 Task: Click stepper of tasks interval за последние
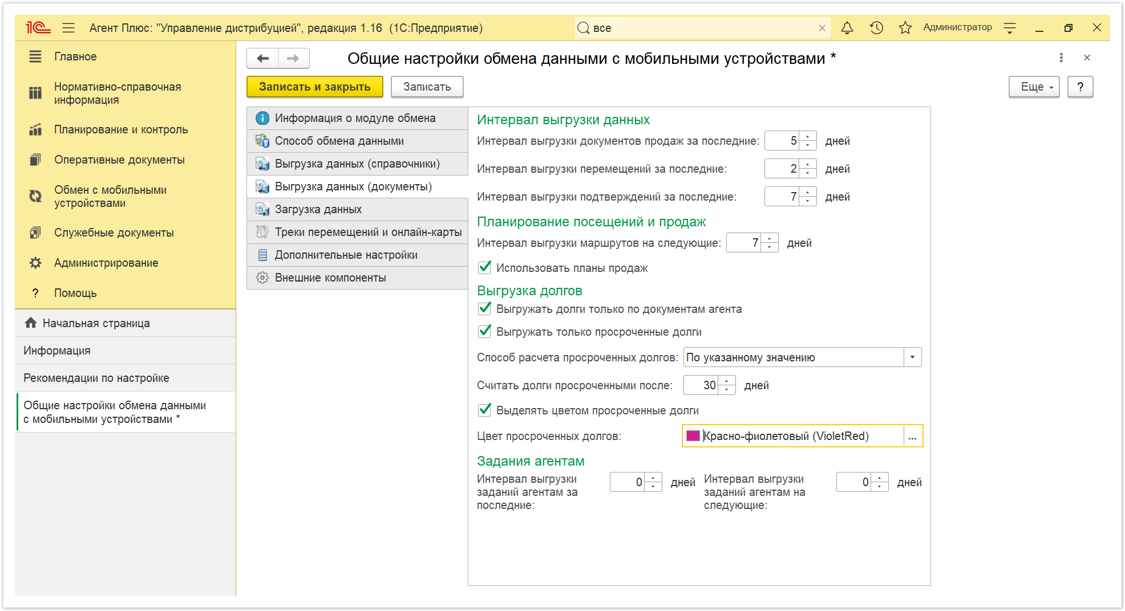click(653, 482)
